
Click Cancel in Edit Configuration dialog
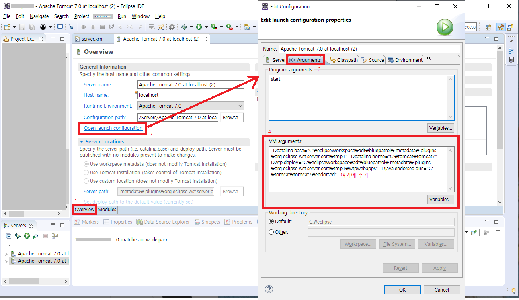pos(442,290)
